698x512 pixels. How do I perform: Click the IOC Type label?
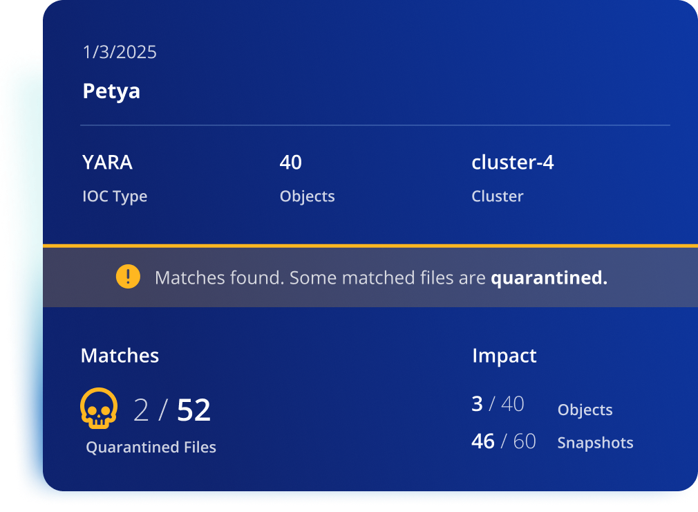coord(115,196)
